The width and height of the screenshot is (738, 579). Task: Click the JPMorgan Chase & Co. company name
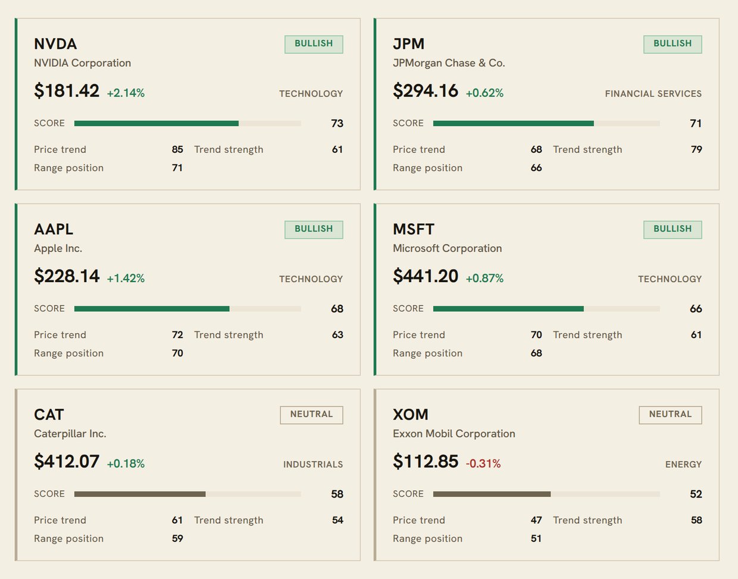449,63
